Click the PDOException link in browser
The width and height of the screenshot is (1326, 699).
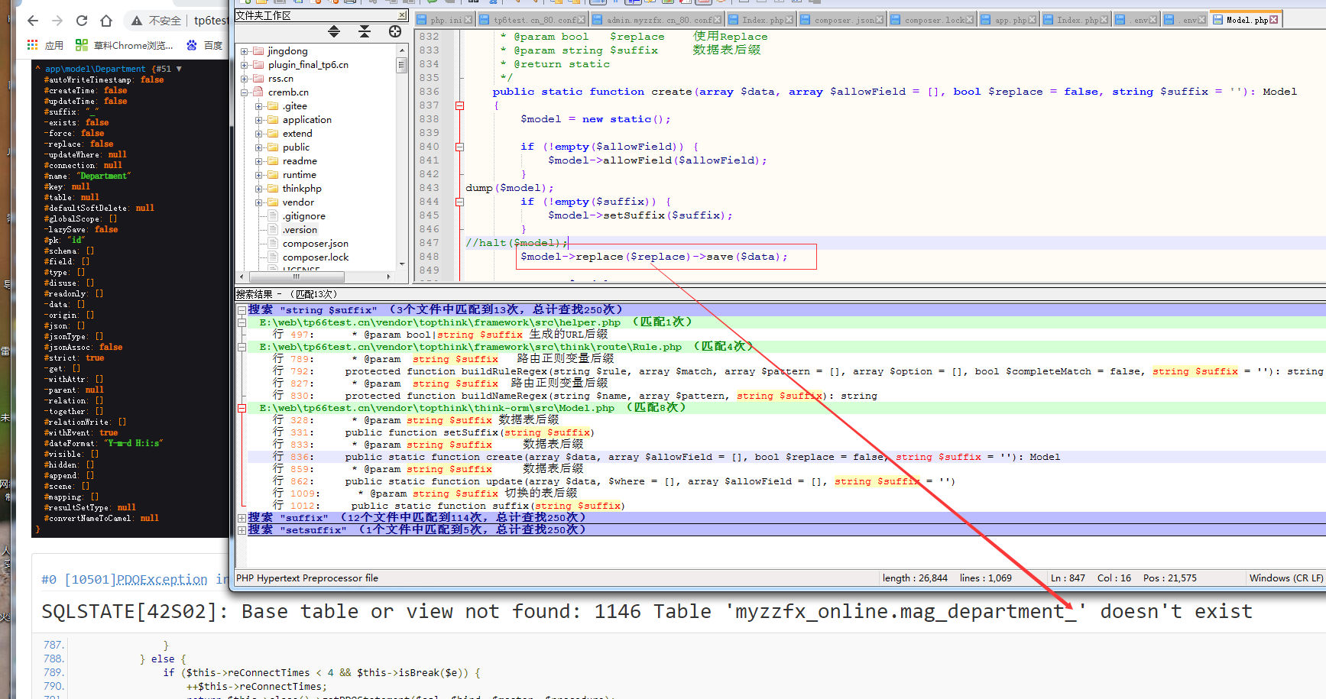pyautogui.click(x=161, y=579)
